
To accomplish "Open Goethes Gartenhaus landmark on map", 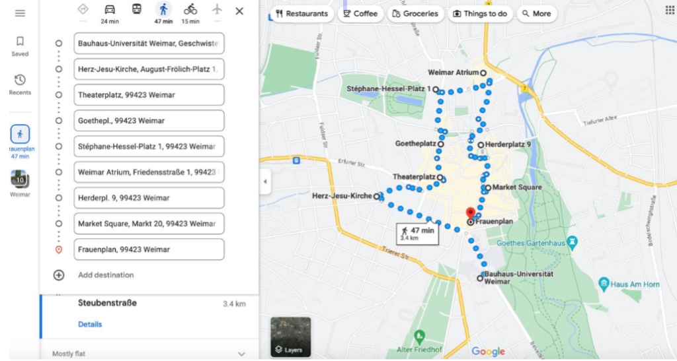I will coord(572,242).
